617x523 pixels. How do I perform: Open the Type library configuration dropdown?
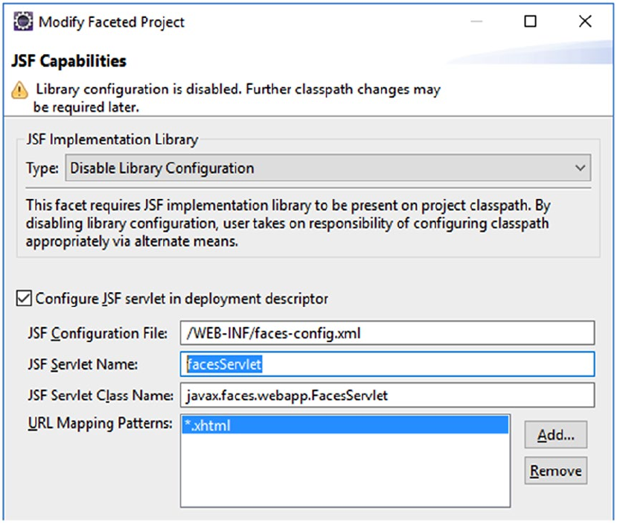coord(327,168)
